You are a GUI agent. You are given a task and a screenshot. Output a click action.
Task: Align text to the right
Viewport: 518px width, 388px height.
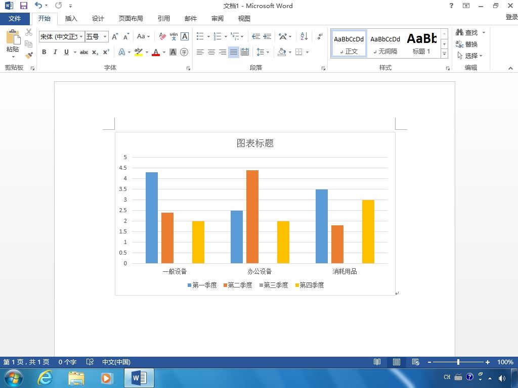tap(223, 52)
